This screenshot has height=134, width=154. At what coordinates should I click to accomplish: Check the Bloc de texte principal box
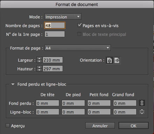pyautogui.click(x=79, y=34)
